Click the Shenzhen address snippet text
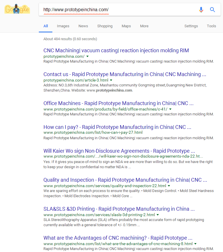 (x=125, y=88)
